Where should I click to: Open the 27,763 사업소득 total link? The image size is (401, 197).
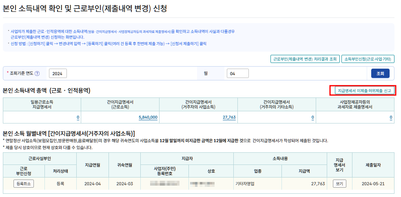(x=229, y=117)
